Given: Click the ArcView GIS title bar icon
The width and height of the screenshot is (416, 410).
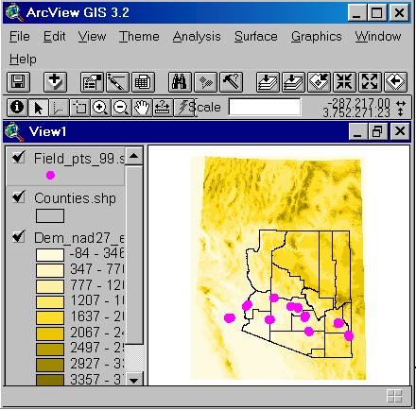Looking at the screenshot, I should [x=14, y=13].
